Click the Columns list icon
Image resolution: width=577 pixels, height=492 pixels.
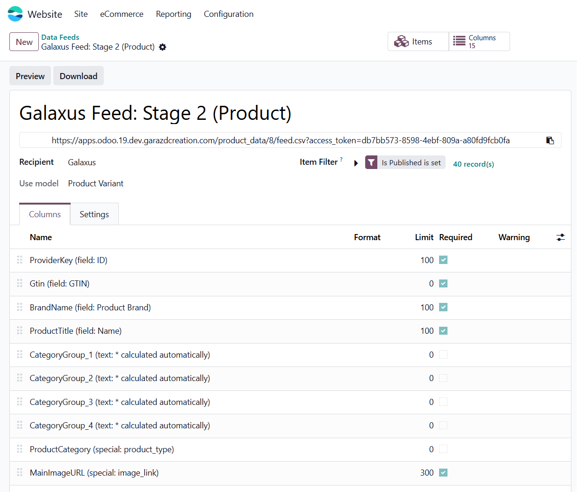tap(459, 41)
